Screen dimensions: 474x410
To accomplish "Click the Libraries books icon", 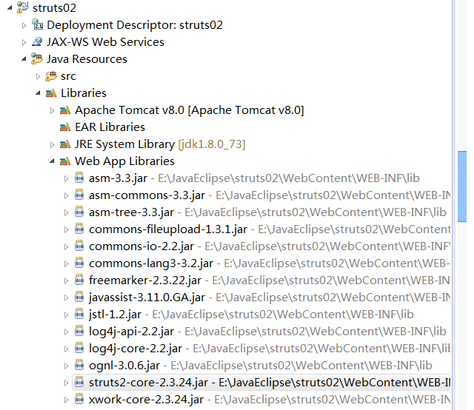I will [51, 93].
